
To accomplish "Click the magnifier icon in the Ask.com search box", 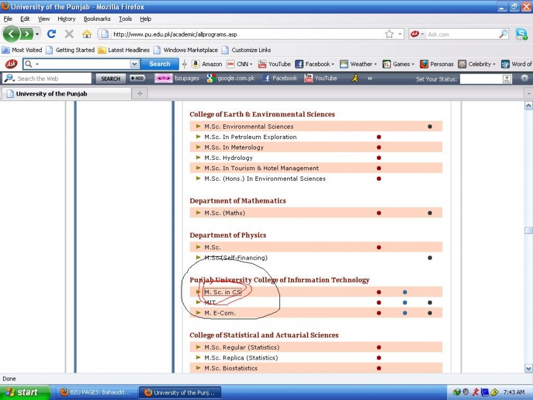I will [504, 34].
